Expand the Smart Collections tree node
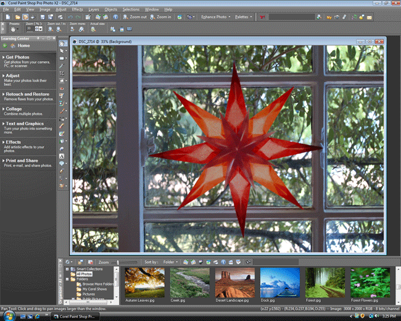This screenshot has width=401, height=321. (67, 269)
